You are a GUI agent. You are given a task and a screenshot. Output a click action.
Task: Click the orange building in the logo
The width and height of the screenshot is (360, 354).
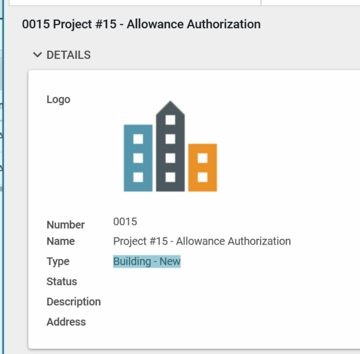[x=202, y=167]
